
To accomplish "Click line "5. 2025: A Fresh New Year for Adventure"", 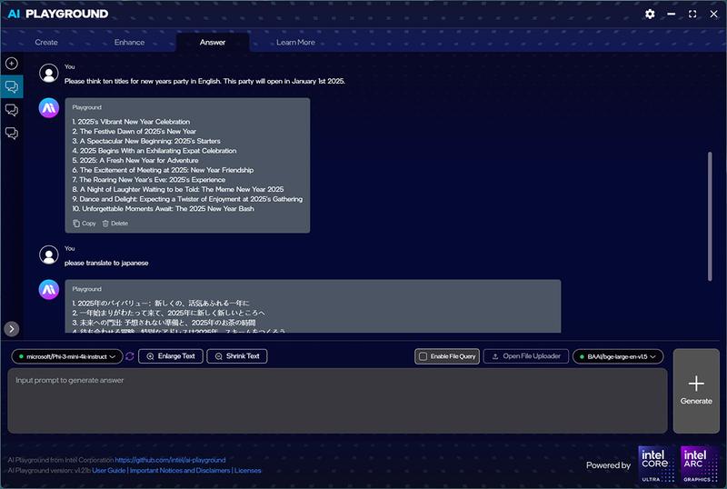I will pyautogui.click(x=134, y=161).
